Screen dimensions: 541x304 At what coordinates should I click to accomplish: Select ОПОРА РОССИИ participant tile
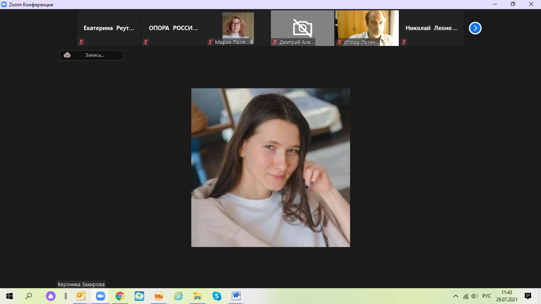(x=174, y=28)
